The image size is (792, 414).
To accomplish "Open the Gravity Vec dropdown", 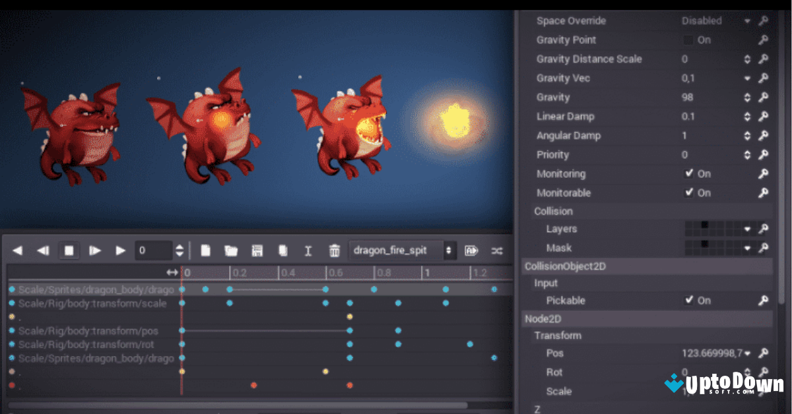I will point(748,78).
